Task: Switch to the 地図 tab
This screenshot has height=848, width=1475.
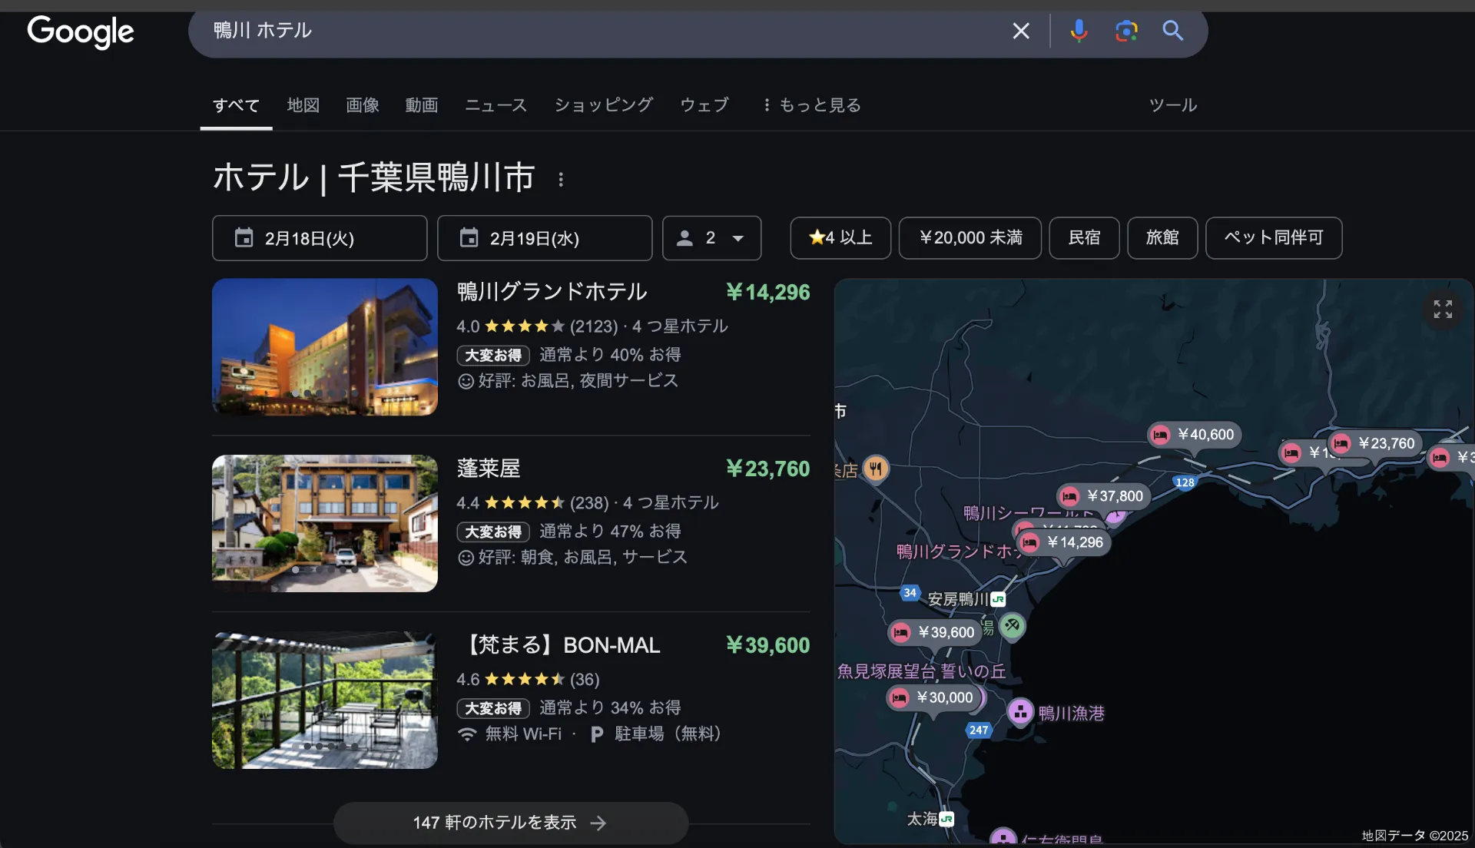Action: 303,105
